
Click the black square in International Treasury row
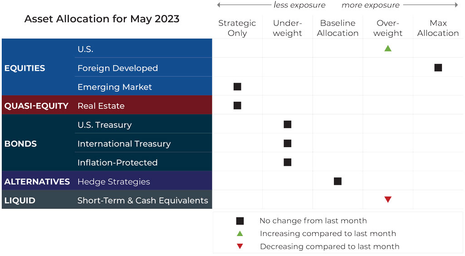(x=287, y=143)
